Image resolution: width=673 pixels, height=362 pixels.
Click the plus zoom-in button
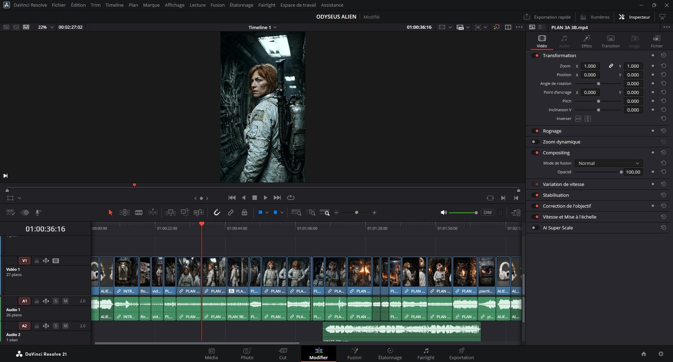tap(374, 213)
